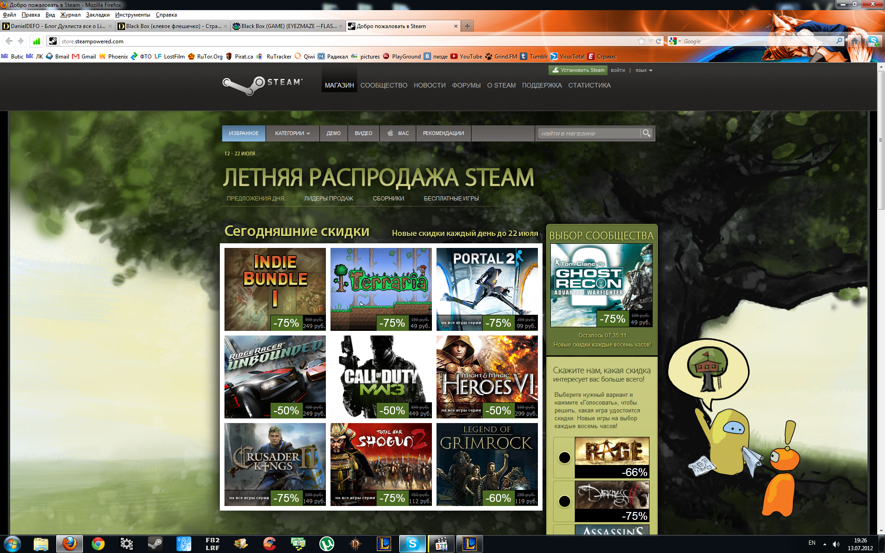
Task: Open the РЕКОМЕНДАЦИИ store tab
Action: point(443,133)
